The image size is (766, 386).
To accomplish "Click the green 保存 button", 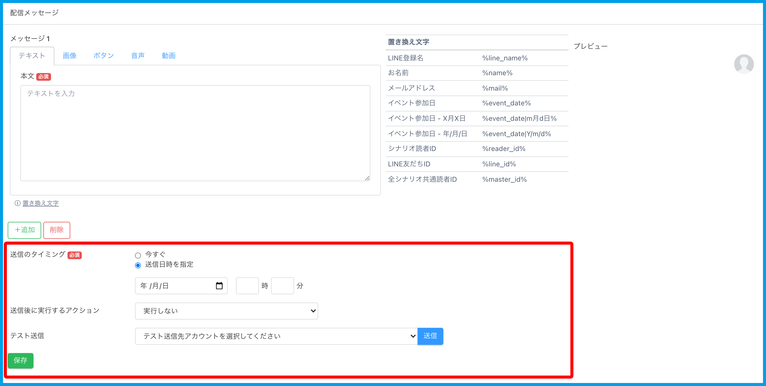I will pyautogui.click(x=21, y=360).
